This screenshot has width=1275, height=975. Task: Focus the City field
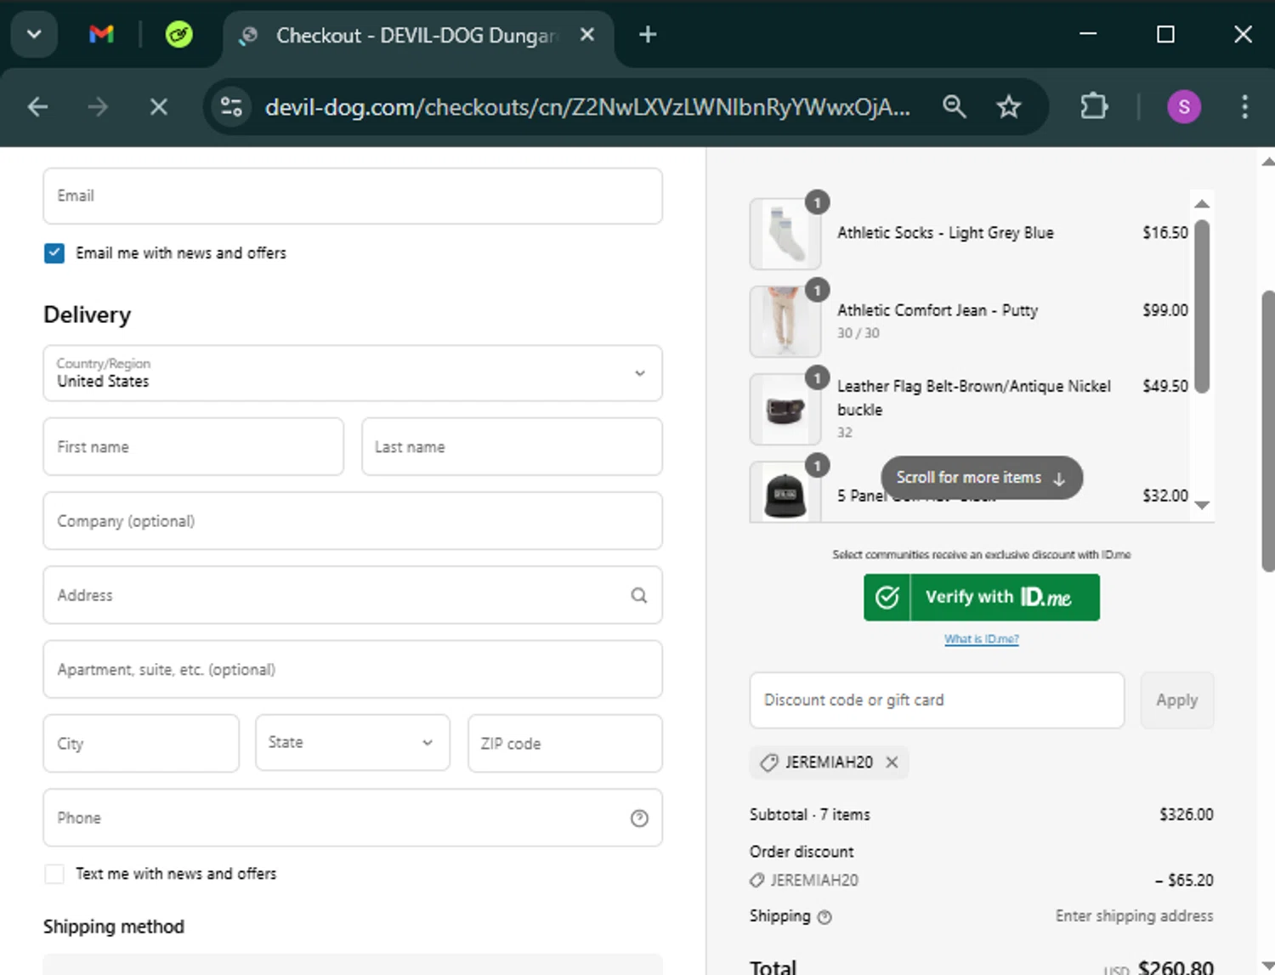(141, 743)
